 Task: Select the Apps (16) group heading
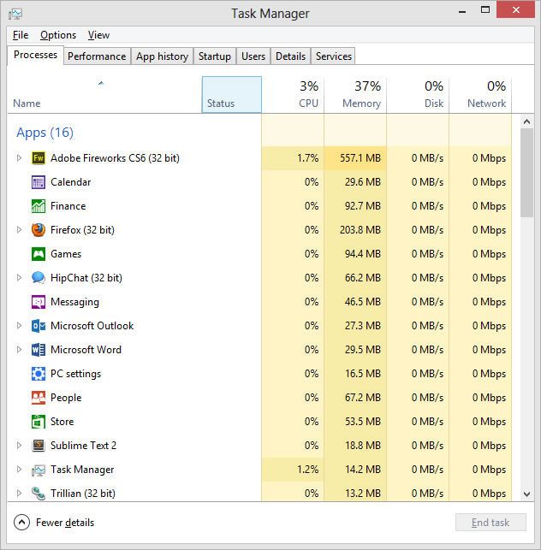coord(45,133)
